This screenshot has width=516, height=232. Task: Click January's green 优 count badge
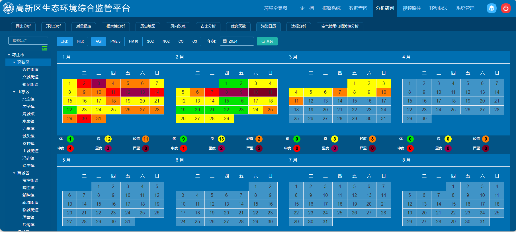pyautogui.click(x=70, y=139)
